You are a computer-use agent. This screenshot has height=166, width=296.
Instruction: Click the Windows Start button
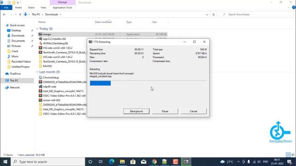[5, 162]
